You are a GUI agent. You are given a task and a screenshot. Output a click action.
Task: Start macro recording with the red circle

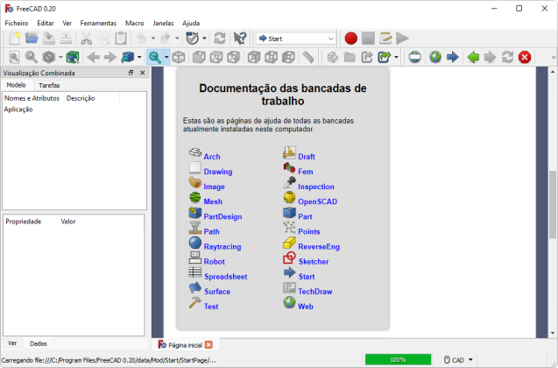pos(351,38)
